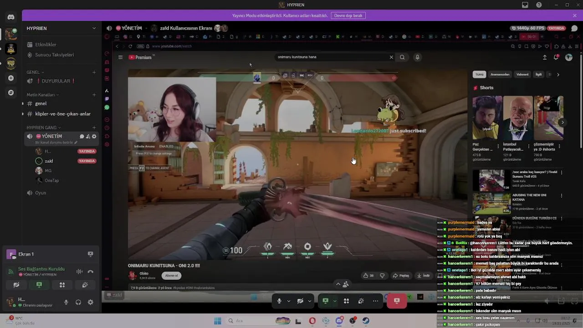The height and width of the screenshot is (328, 583).
Task: Expand the HYPRIEN server dropdown
Action: pos(94,28)
